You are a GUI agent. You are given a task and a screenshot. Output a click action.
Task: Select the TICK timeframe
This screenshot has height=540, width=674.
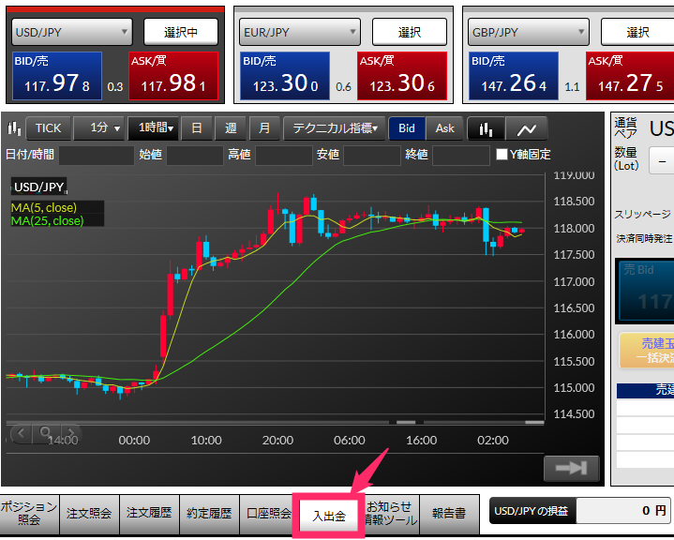point(48,128)
